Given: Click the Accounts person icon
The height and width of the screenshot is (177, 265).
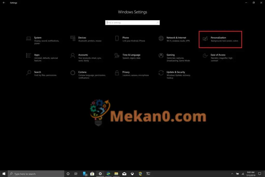Looking at the screenshot, I should coord(73,55).
